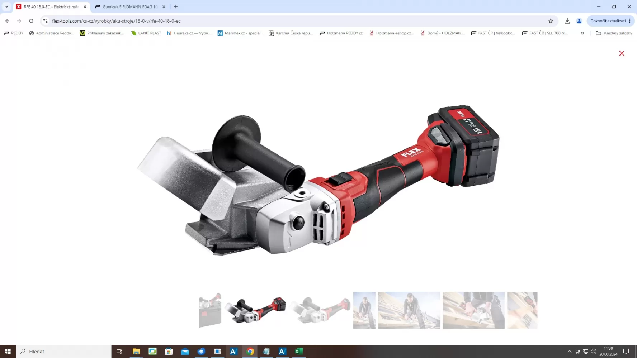637x358 pixels.
Task: Close the Gumicuk FIELDMANN tab
Action: (164, 7)
